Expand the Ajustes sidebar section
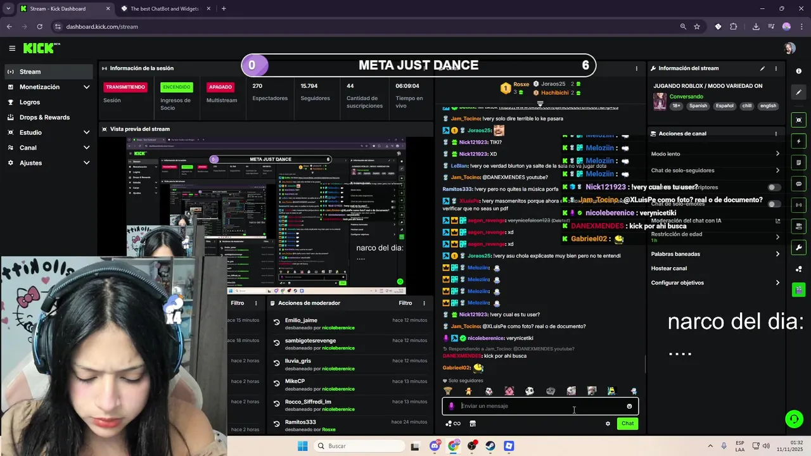Viewport: 811px width, 456px height. coord(86,163)
